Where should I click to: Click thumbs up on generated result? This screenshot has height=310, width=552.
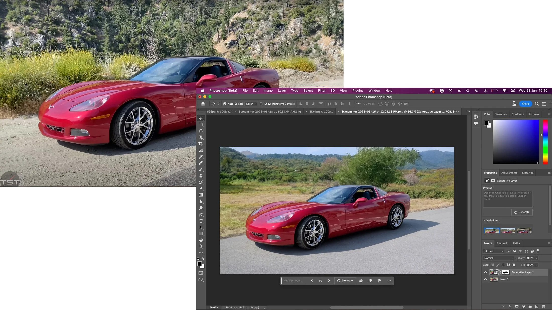click(x=361, y=281)
